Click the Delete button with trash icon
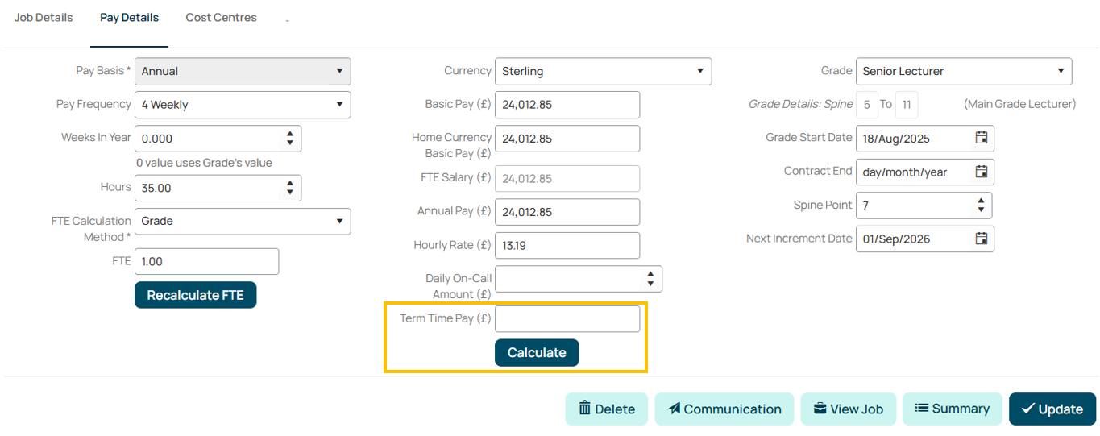 (x=606, y=409)
